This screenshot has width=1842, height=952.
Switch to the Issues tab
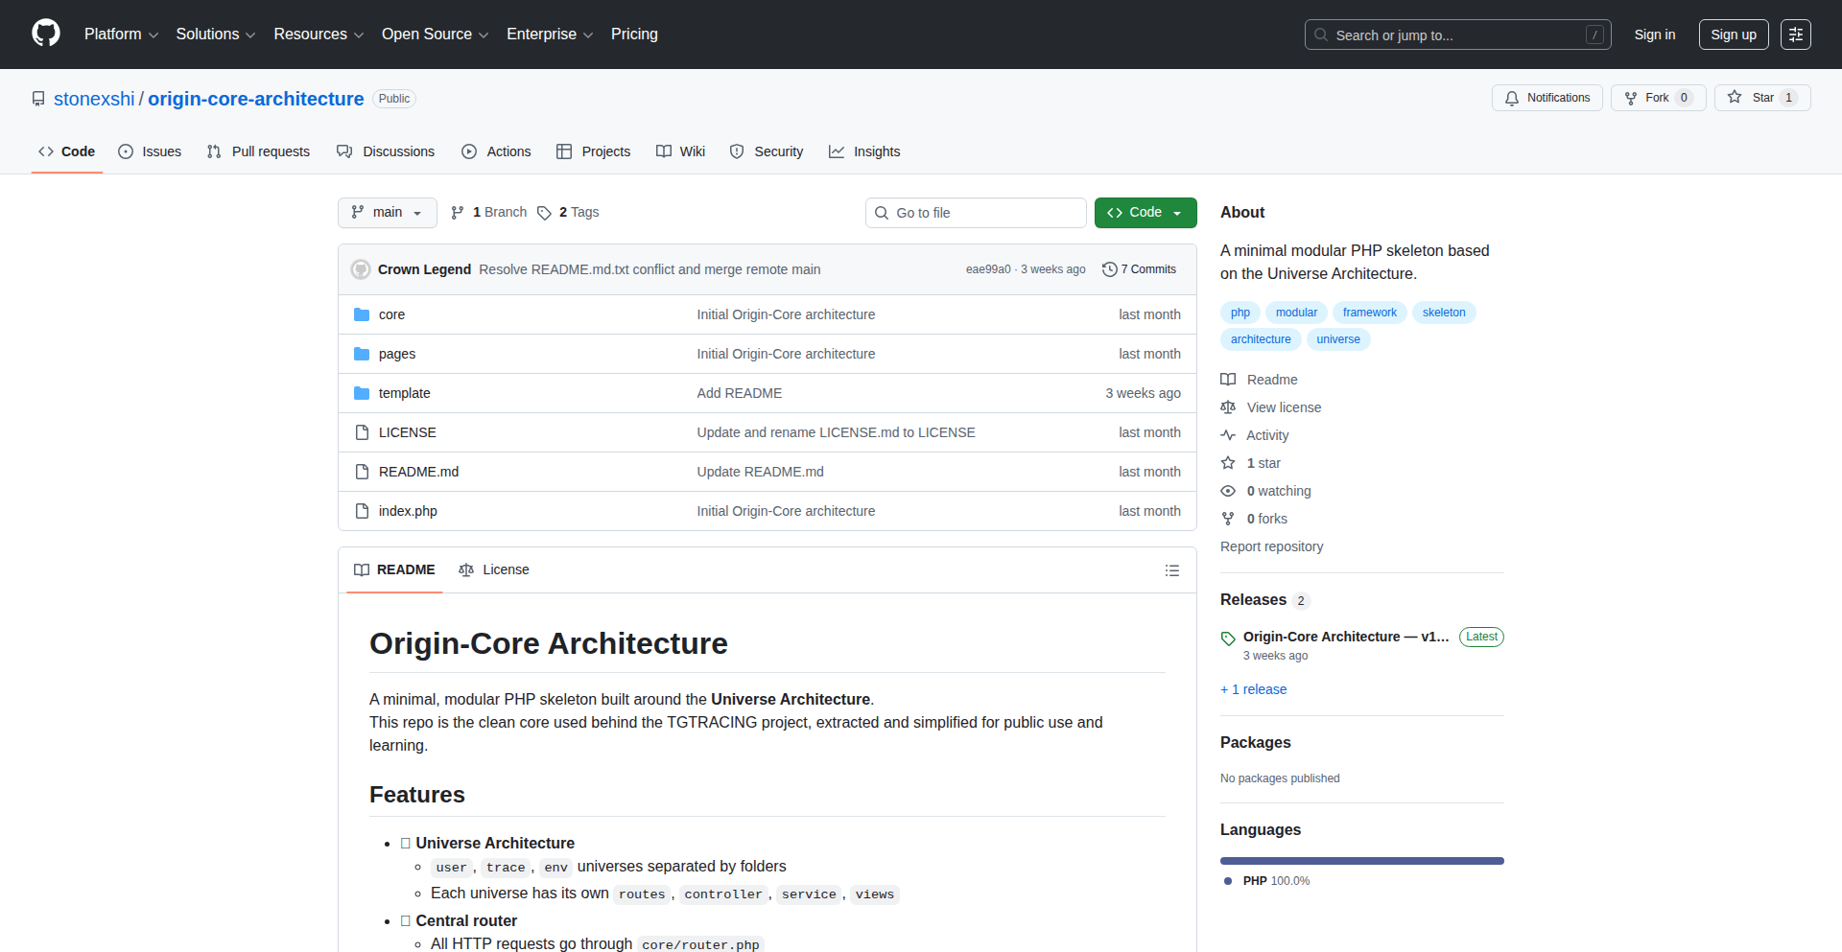pyautogui.click(x=150, y=151)
